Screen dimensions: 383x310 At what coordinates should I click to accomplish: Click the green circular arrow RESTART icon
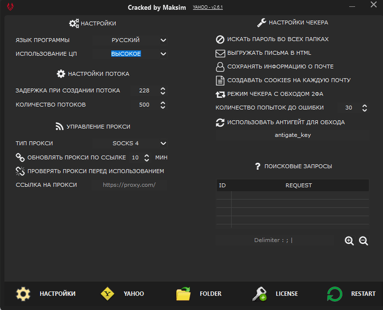334,294
